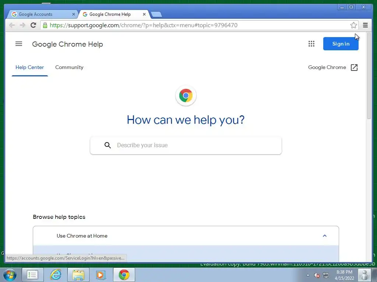Reload the page with the refresh icon
Image resolution: width=377 pixels, height=282 pixels.
tap(33, 25)
